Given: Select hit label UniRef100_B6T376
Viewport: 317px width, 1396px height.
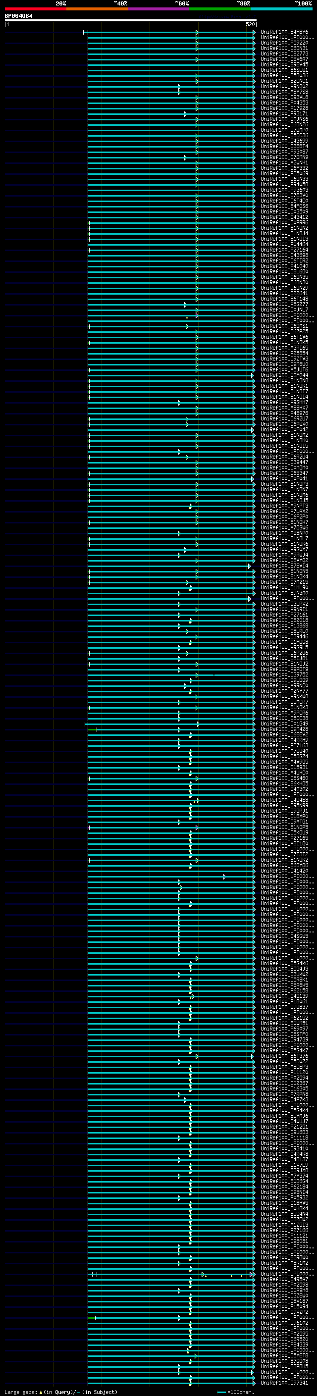Looking at the screenshot, I should 284,1056.
